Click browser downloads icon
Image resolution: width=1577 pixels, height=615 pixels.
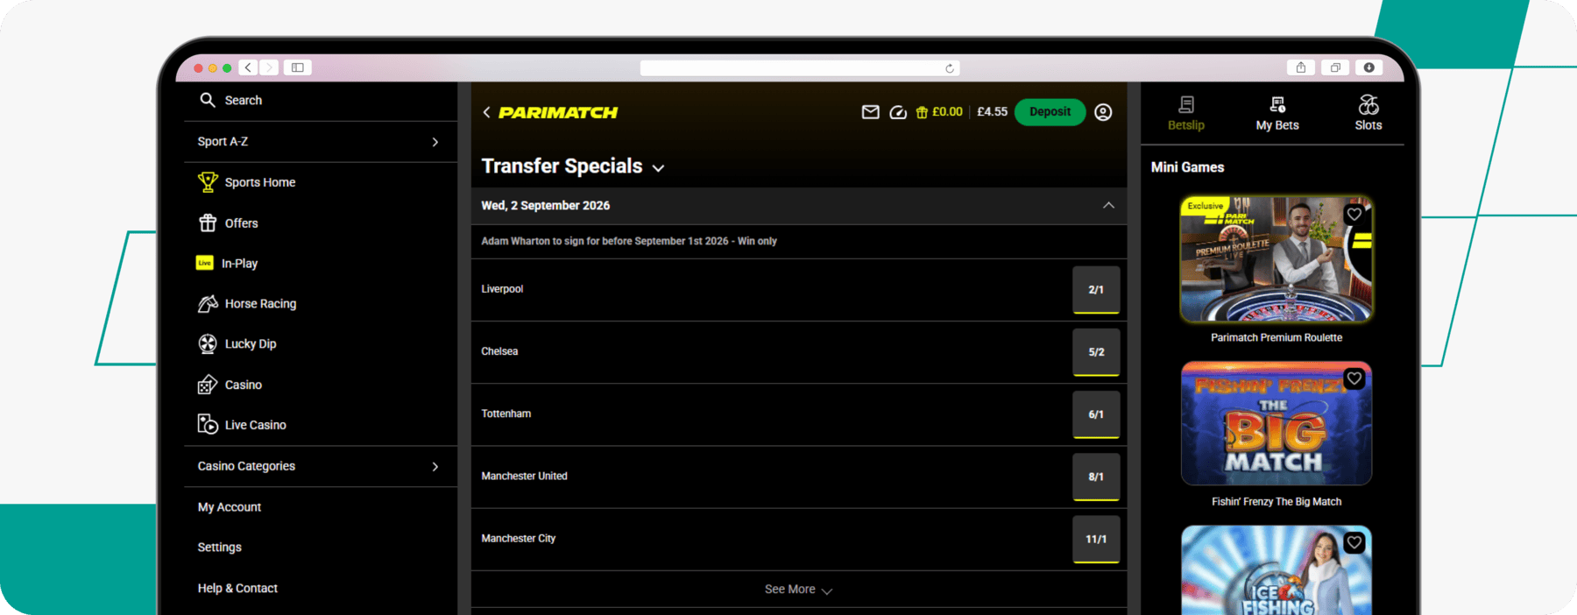1369,67
